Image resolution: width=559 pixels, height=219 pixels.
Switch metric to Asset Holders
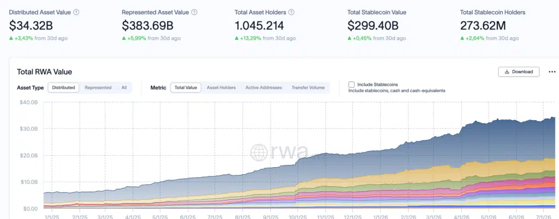(x=222, y=87)
